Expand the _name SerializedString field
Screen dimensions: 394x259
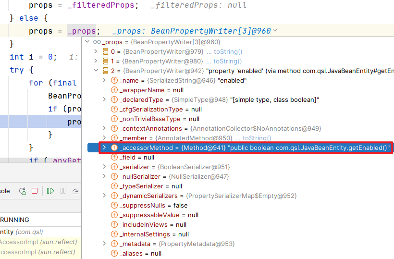tap(105, 81)
